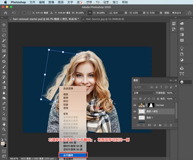
Task: Open the 图像 menu in menu bar
Action: tap(51, 2)
